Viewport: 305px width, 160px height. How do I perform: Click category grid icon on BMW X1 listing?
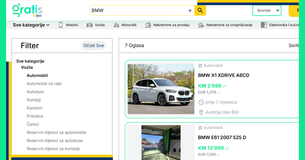click(200, 66)
